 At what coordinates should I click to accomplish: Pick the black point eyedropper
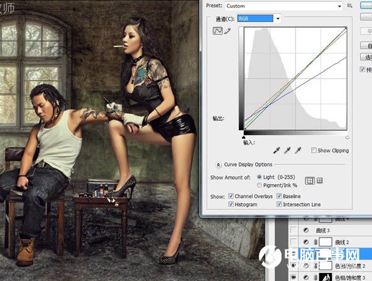(x=276, y=150)
